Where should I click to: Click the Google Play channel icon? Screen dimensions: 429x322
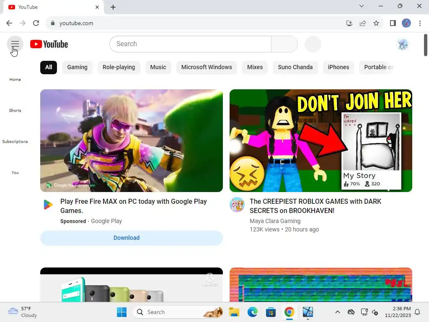[x=48, y=205]
